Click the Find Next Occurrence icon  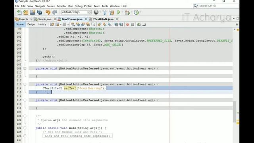[x=83, y=25]
